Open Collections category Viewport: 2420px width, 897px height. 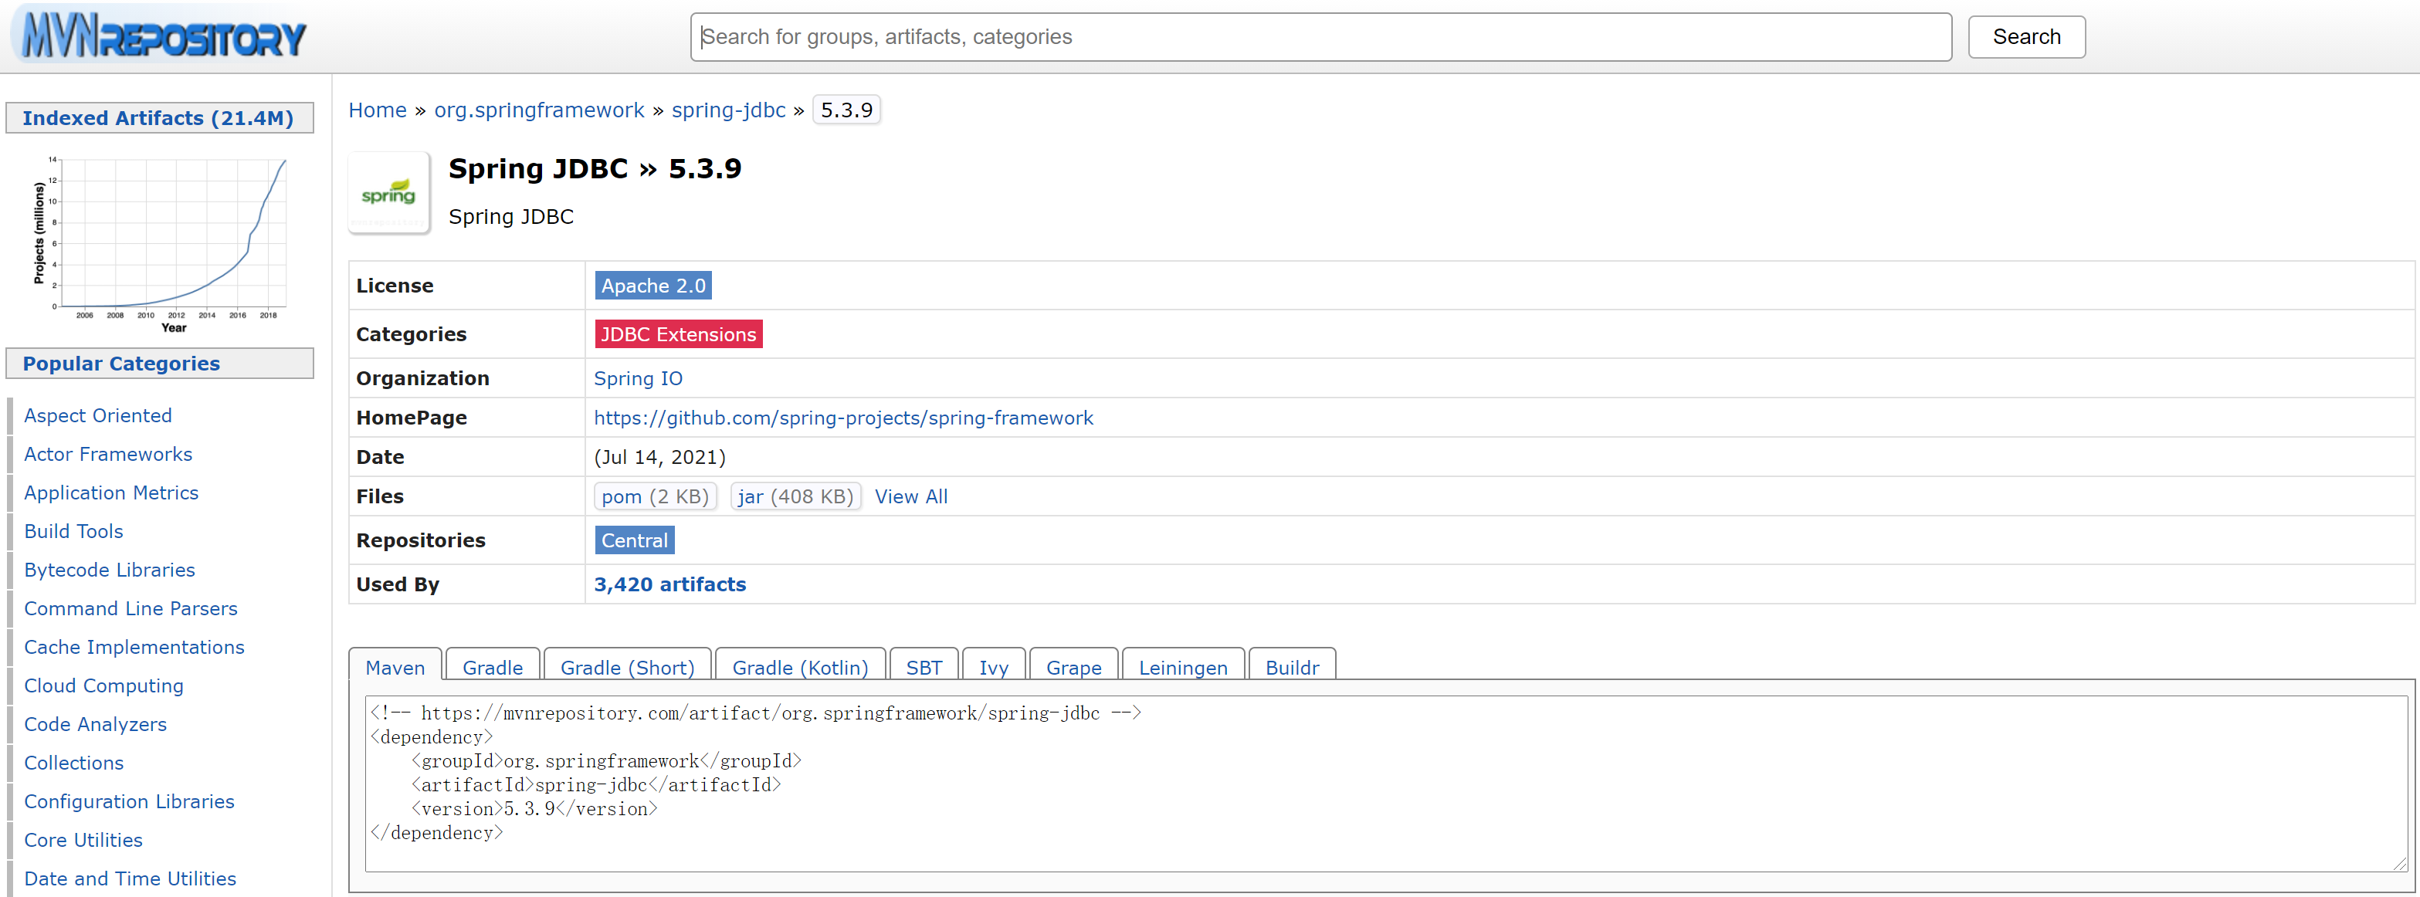pyautogui.click(x=73, y=762)
